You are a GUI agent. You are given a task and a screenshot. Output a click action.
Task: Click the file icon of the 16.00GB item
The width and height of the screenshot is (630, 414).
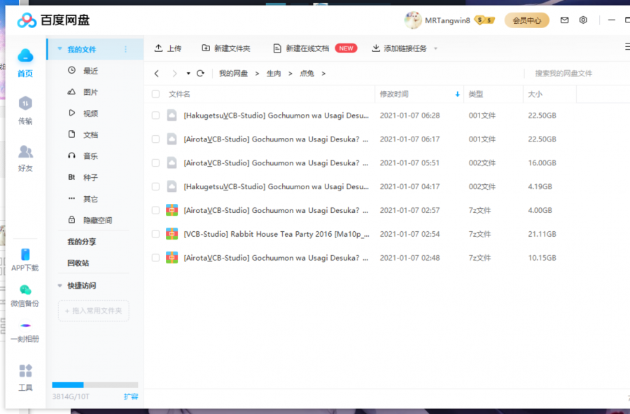coord(172,163)
